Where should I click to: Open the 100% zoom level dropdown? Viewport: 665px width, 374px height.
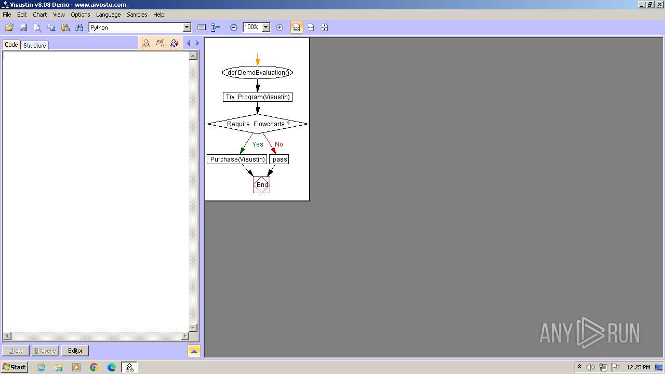(266, 27)
